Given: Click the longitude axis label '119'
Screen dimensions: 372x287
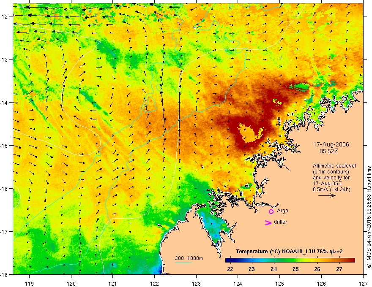Looking at the screenshot, I should 30,284.
